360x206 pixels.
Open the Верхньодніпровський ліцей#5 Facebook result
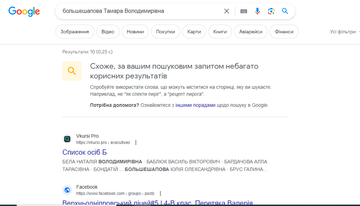(158, 203)
